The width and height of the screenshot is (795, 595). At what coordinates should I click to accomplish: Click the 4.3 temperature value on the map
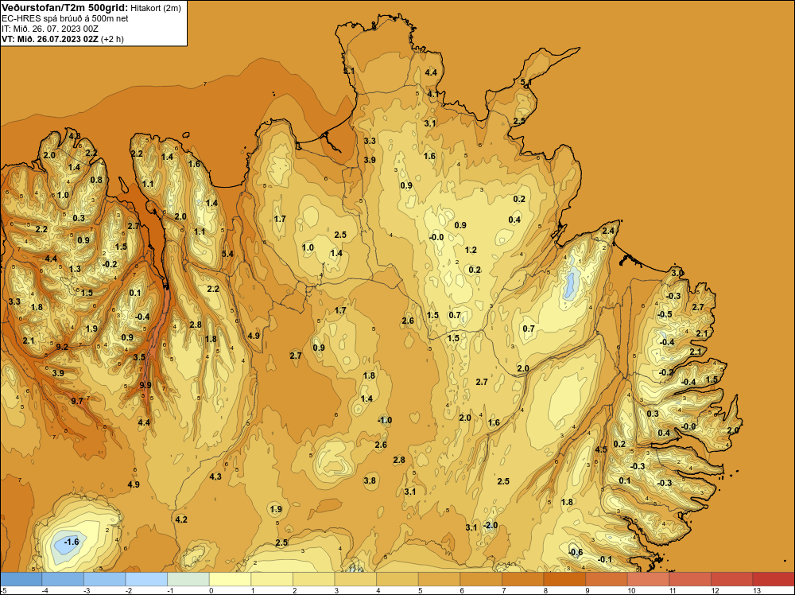pyautogui.click(x=215, y=476)
